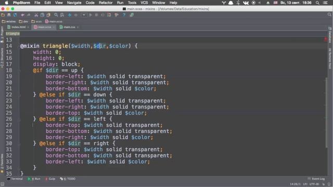This screenshot has width=333, height=187.
Task: Click the Cut scissors icon
Action: coord(36,15)
